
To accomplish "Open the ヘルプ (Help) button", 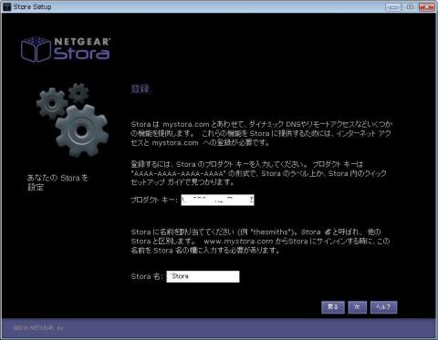I will click(383, 307).
